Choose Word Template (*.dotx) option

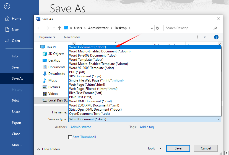tap(145, 60)
